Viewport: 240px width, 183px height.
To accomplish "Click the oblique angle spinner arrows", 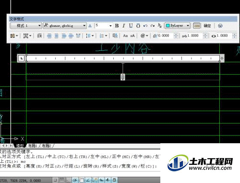I will [x=176, y=36].
